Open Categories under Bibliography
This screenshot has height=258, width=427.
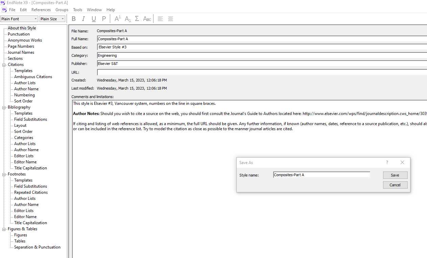tap(24, 138)
